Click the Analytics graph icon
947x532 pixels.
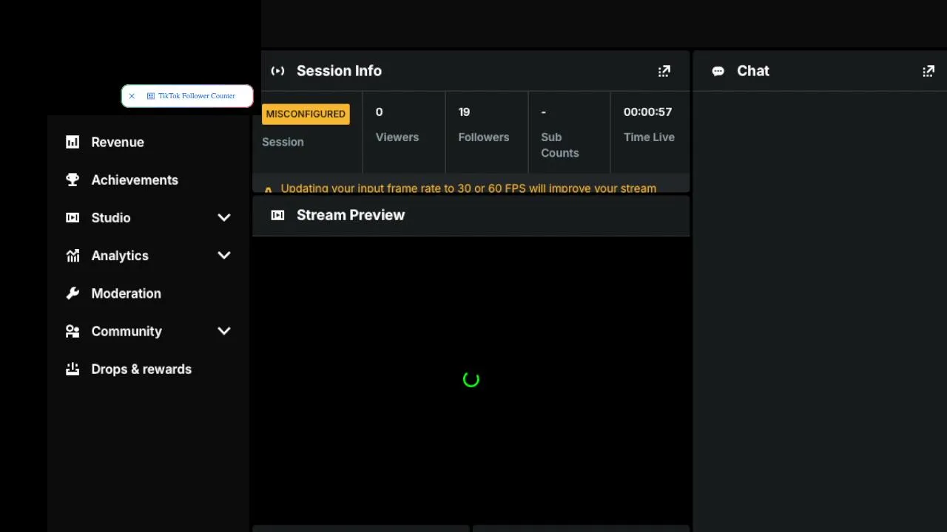coord(73,256)
